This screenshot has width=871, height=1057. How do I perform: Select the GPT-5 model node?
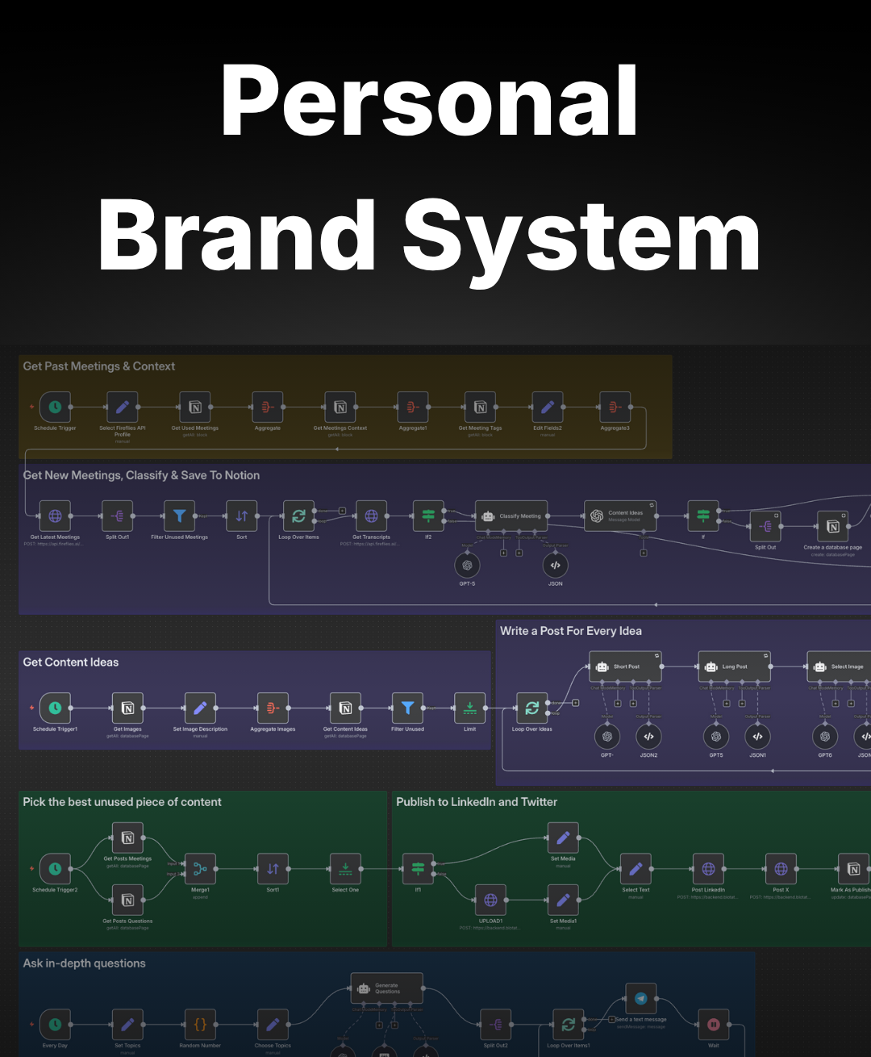[x=467, y=565]
